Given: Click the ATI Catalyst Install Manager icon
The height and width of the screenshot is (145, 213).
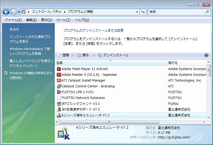Looking at the screenshot, I should (59, 81).
